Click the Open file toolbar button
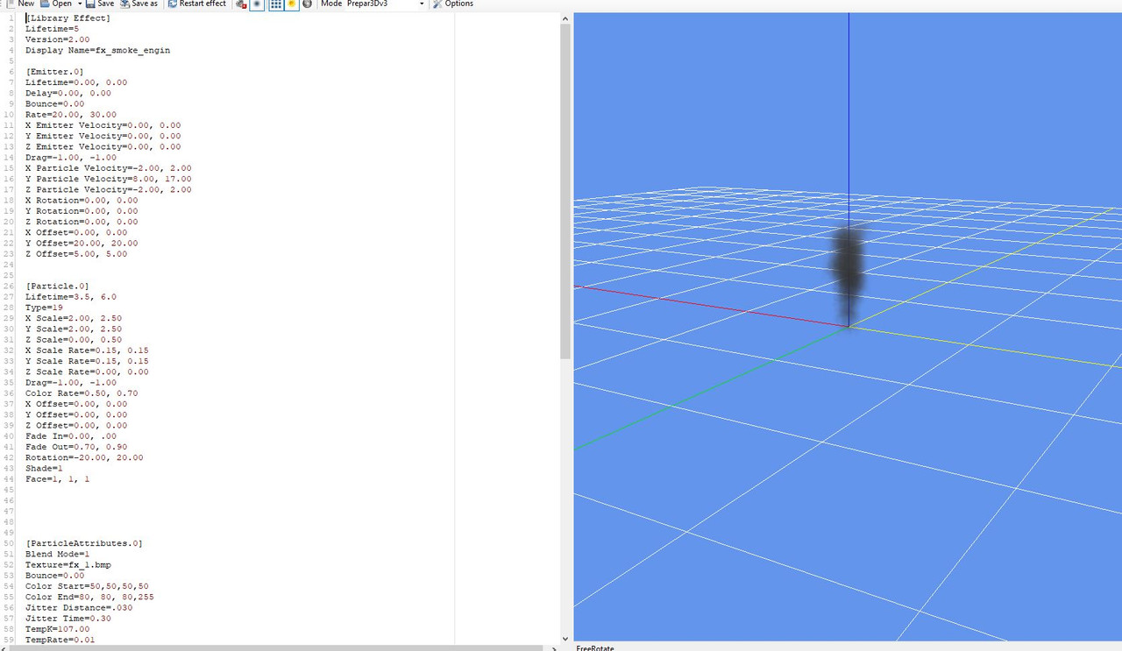Viewport: 1122px width, 651px height. coord(55,4)
